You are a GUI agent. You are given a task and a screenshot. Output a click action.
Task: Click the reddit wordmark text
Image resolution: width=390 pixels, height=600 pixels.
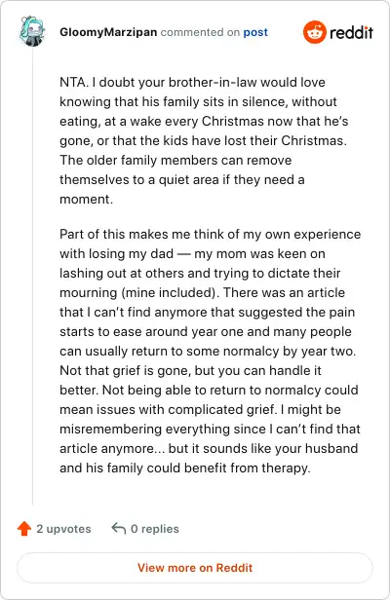[x=351, y=32]
